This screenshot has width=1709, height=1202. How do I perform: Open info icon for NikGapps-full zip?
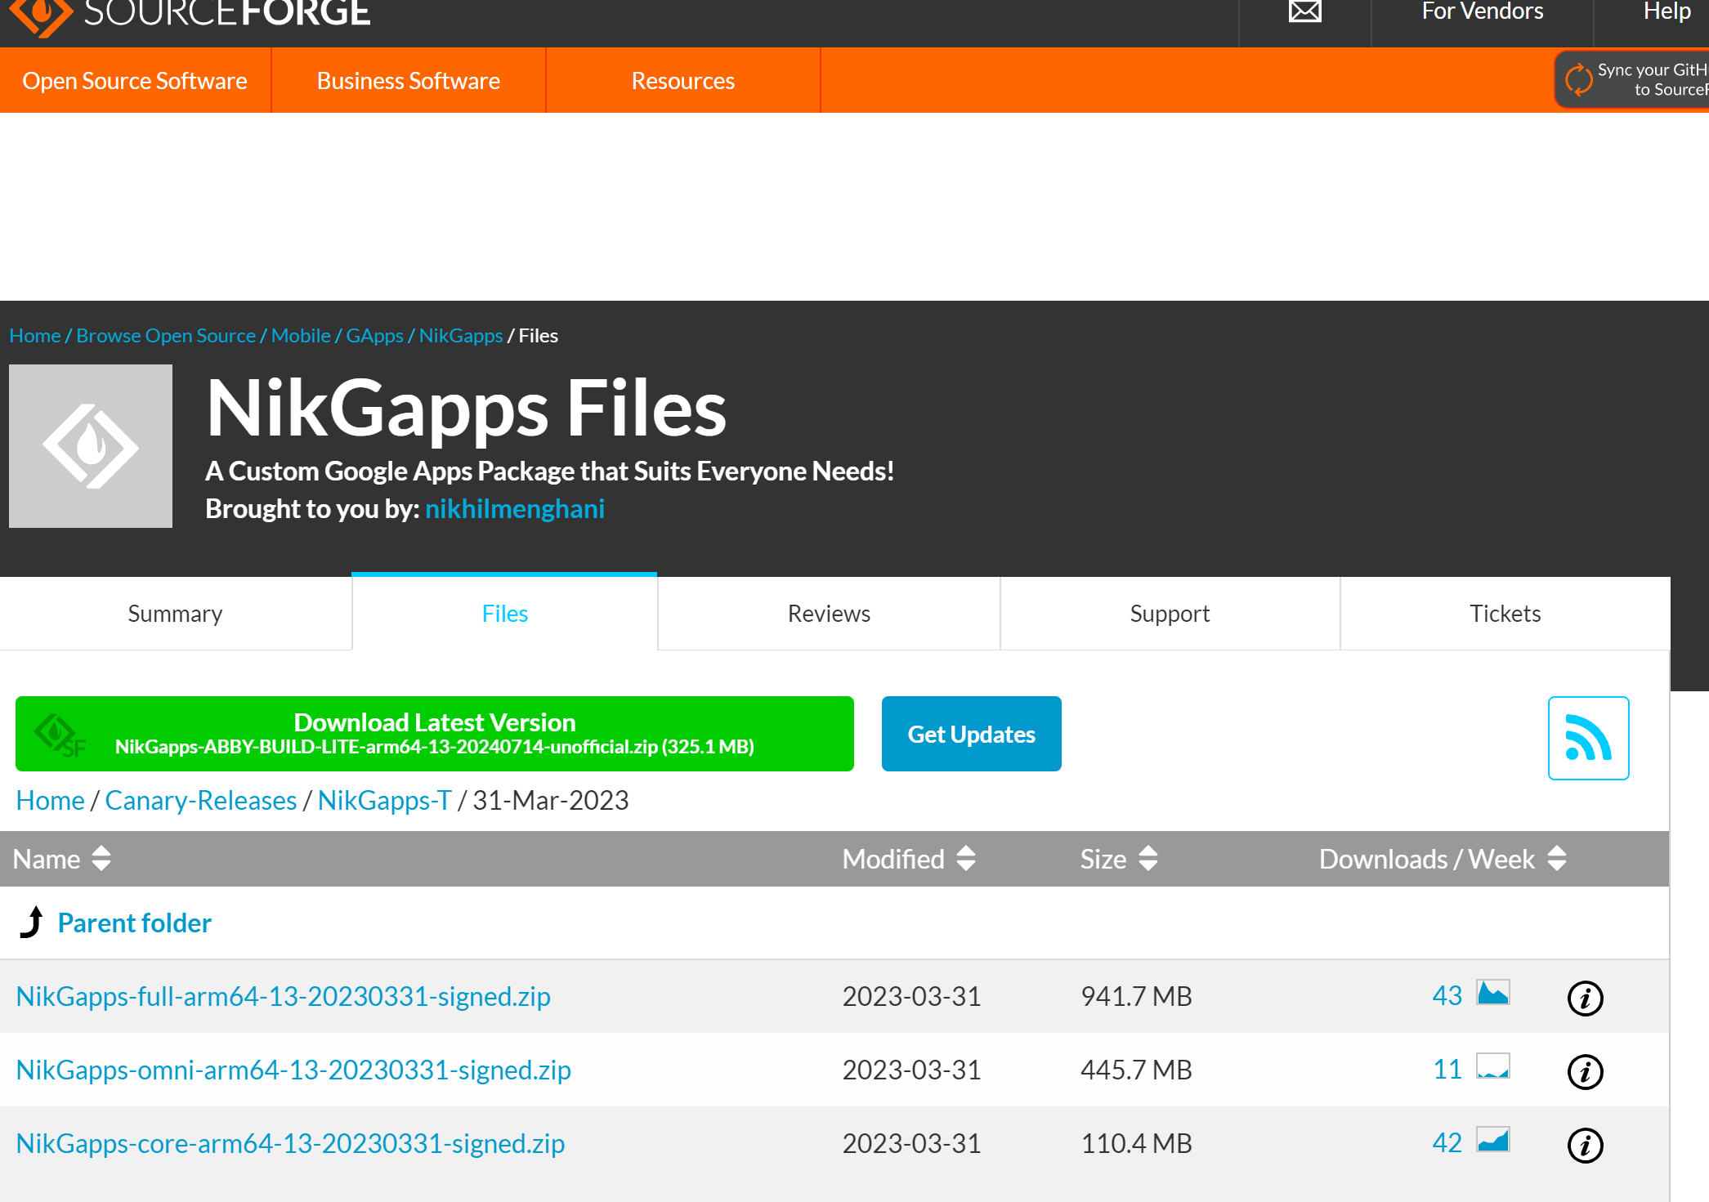tap(1586, 998)
